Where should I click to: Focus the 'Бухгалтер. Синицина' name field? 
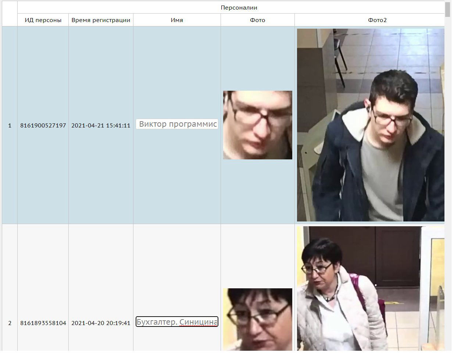(x=177, y=322)
